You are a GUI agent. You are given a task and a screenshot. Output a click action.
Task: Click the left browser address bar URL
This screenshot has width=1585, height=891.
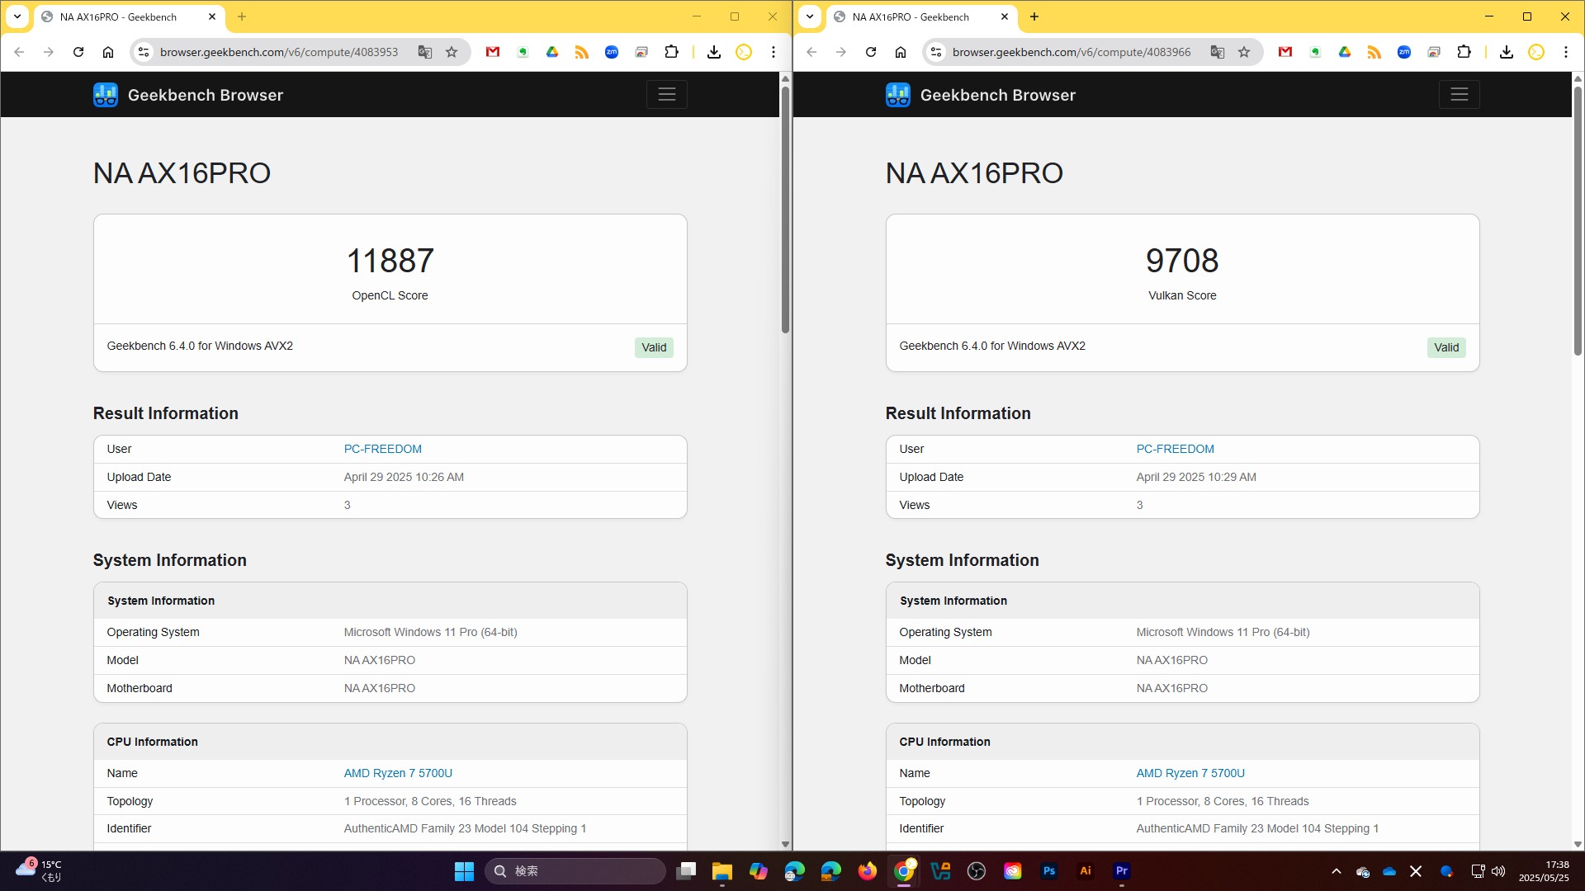point(279,52)
